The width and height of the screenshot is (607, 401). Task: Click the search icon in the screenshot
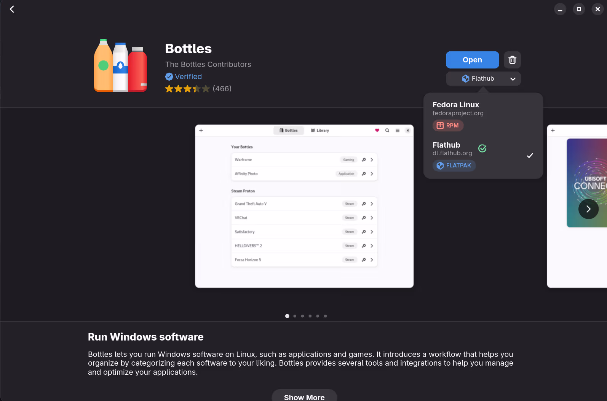(387, 130)
